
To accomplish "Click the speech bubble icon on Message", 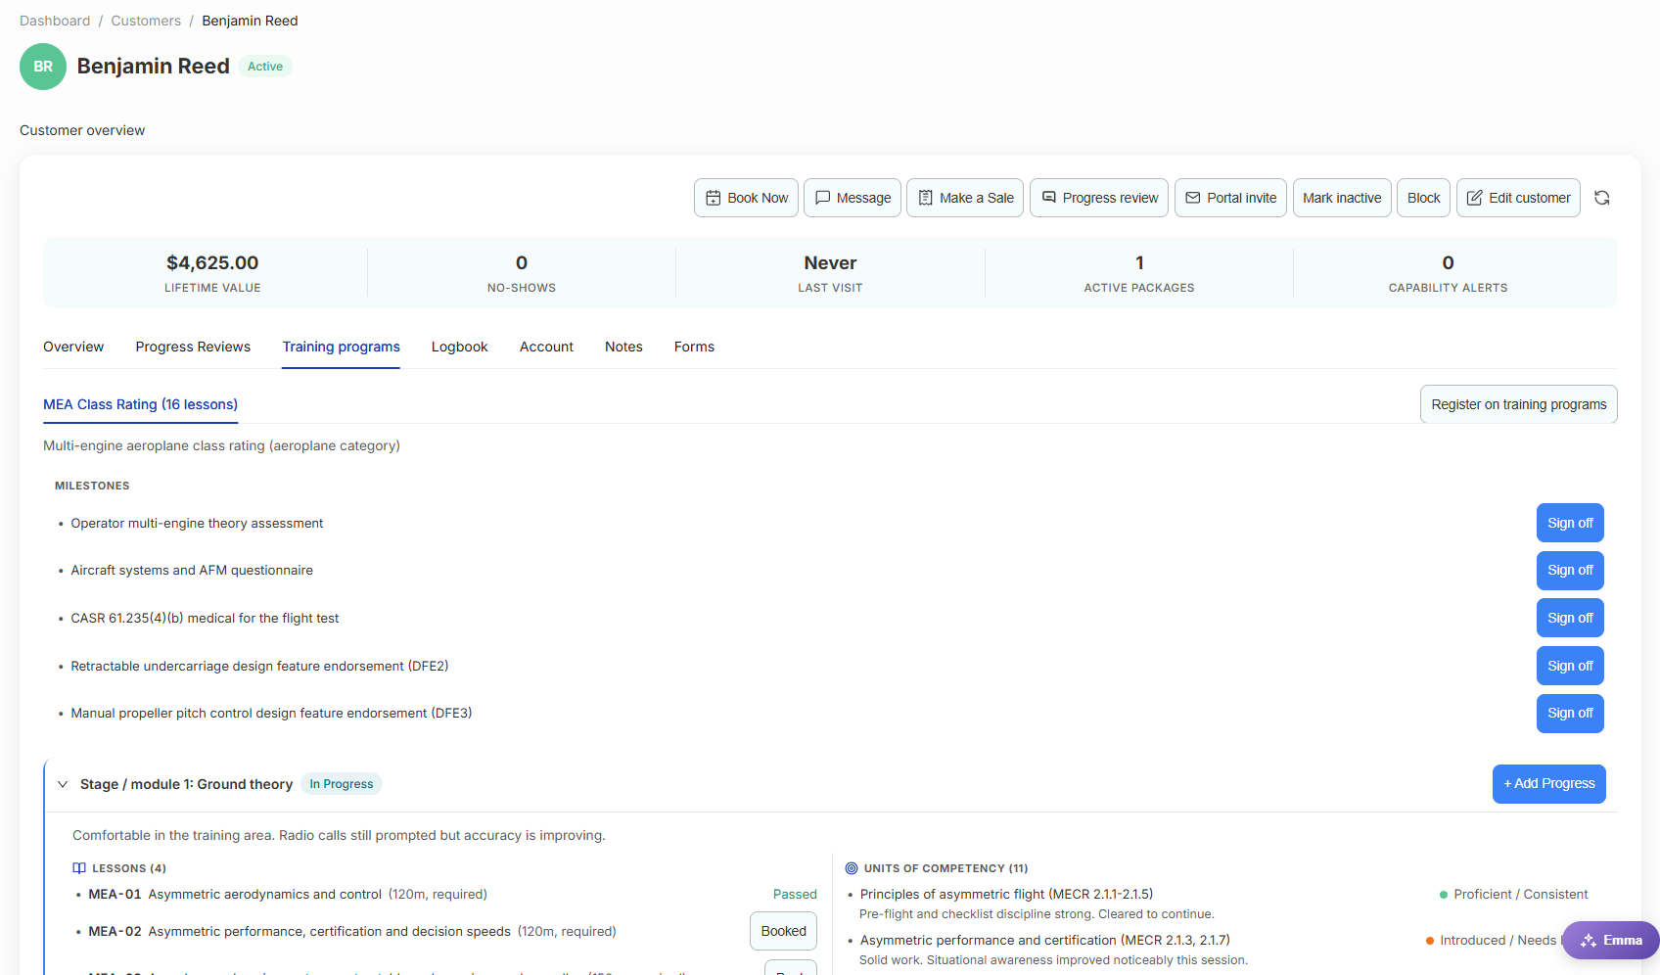I will point(823,198).
